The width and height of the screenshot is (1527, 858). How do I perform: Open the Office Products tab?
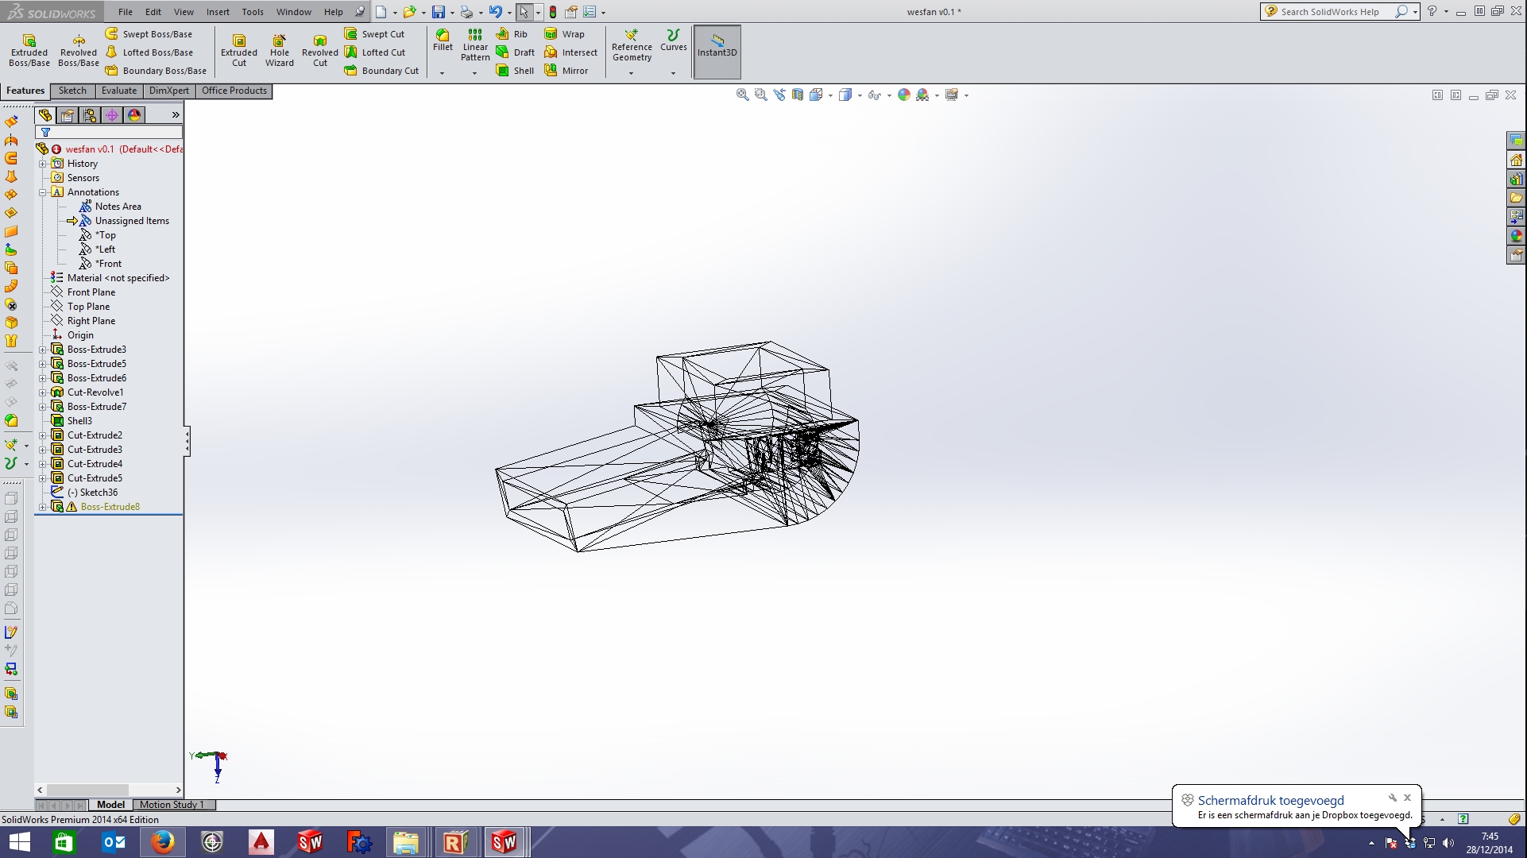coord(234,91)
